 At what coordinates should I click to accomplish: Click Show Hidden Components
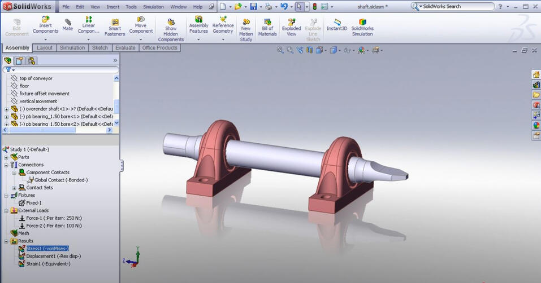tap(171, 30)
